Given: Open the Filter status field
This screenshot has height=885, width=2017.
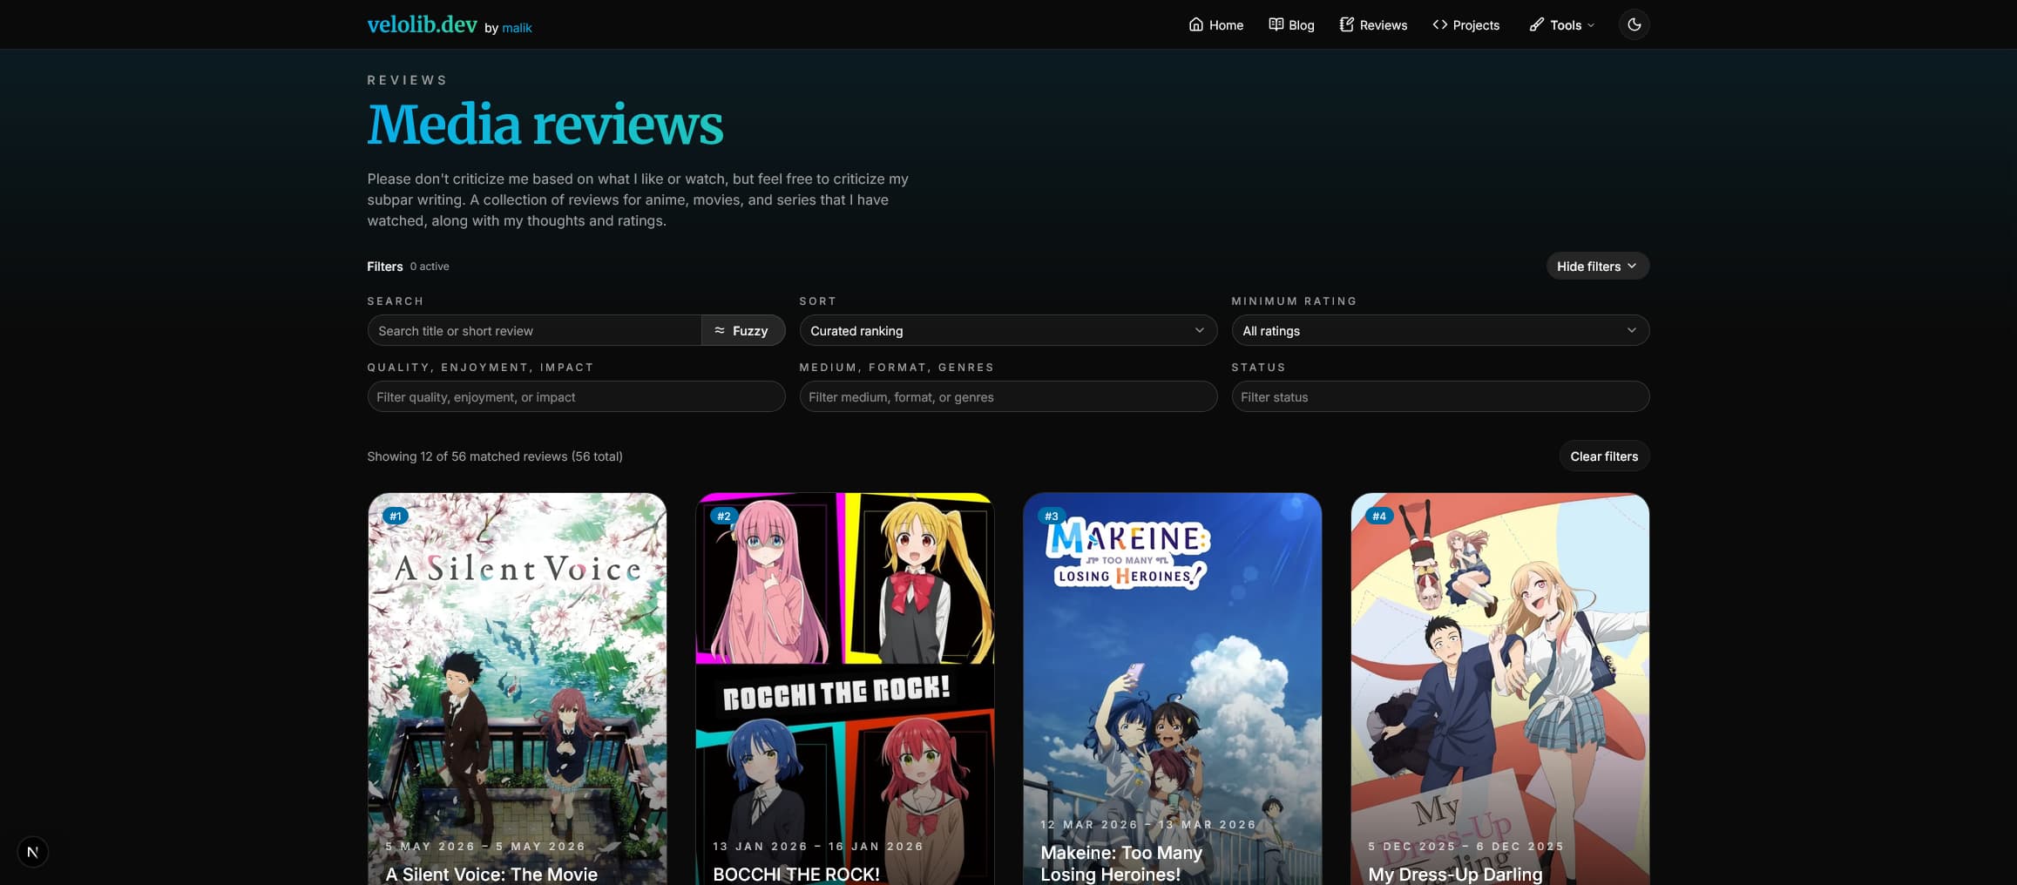Looking at the screenshot, I should (1440, 396).
